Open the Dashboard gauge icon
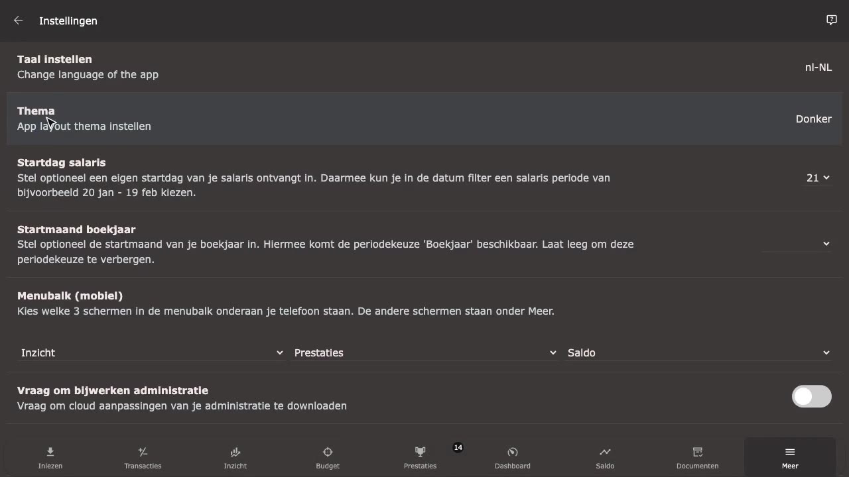 click(x=513, y=452)
